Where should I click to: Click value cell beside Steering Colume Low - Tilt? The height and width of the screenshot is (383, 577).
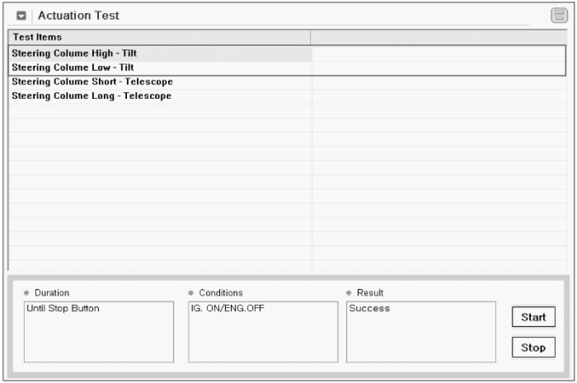pos(439,68)
